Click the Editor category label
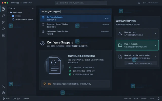Viewport: 162px width, 101px height. 107,18
